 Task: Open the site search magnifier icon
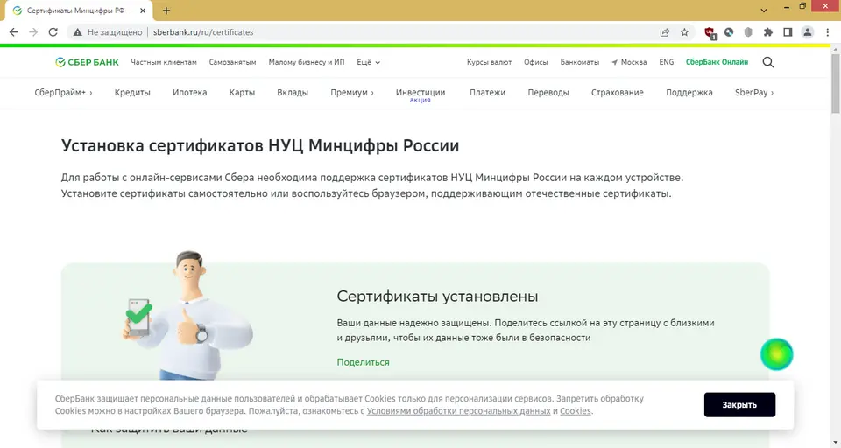tap(768, 62)
